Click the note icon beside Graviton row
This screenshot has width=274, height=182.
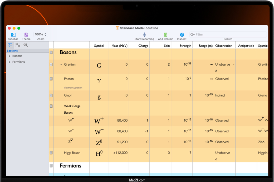[x=51, y=64]
